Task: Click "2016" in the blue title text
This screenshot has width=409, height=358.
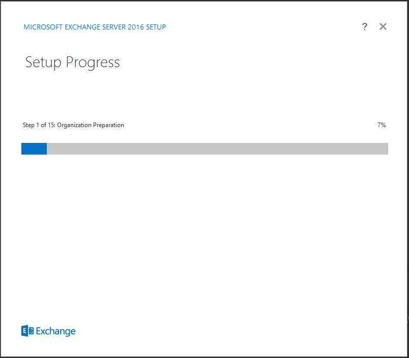Action: click(x=136, y=27)
